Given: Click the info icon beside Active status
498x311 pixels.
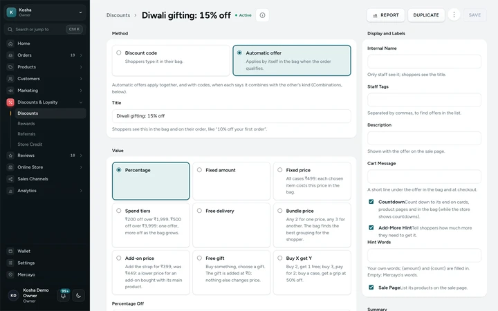Looking at the screenshot, I should point(262,15).
